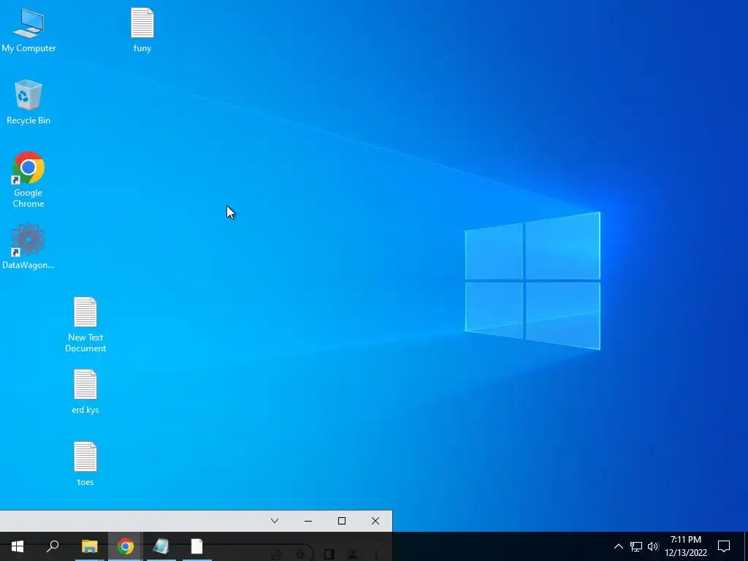Select the Google Chrome desktop shortcut
748x561 pixels.
(28, 180)
